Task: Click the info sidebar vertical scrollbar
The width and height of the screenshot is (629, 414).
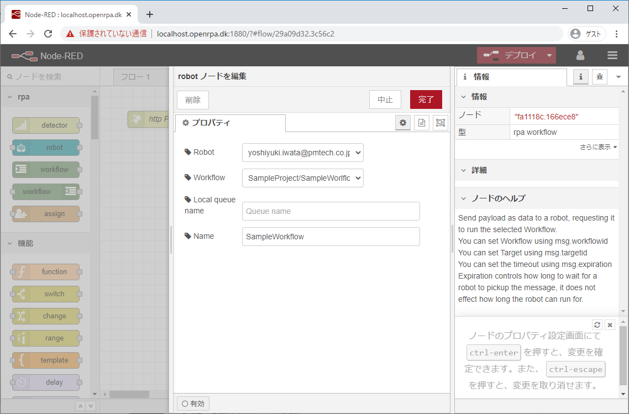Action: (x=623, y=201)
